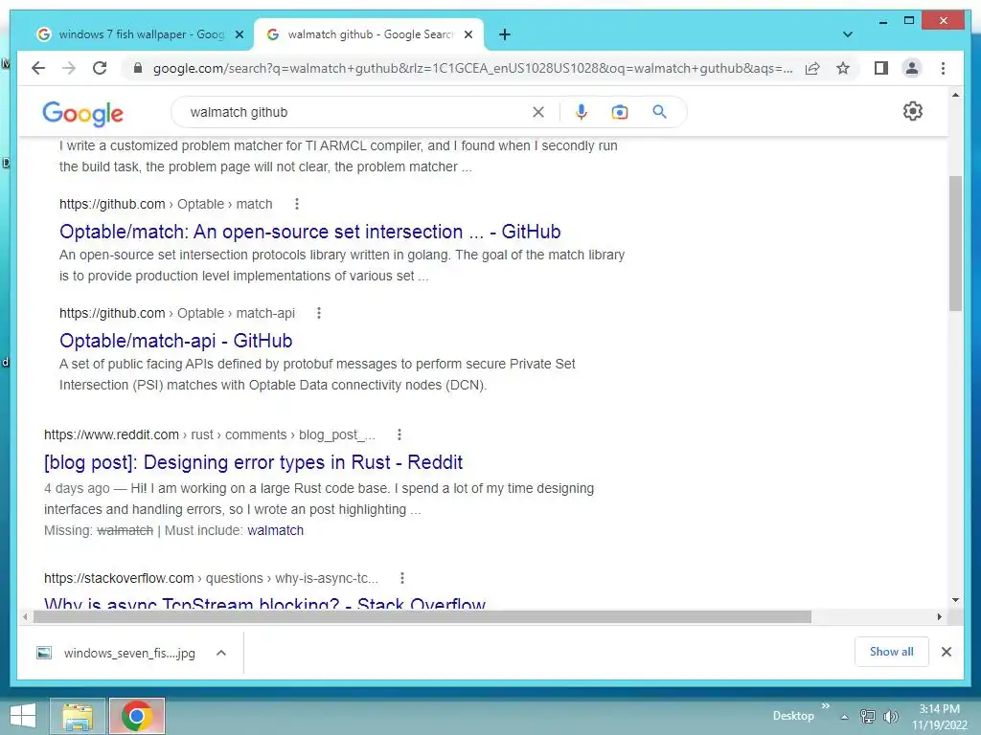This screenshot has height=735, width=981.
Task: Click the Chrome taskbar icon
Action: click(136, 716)
